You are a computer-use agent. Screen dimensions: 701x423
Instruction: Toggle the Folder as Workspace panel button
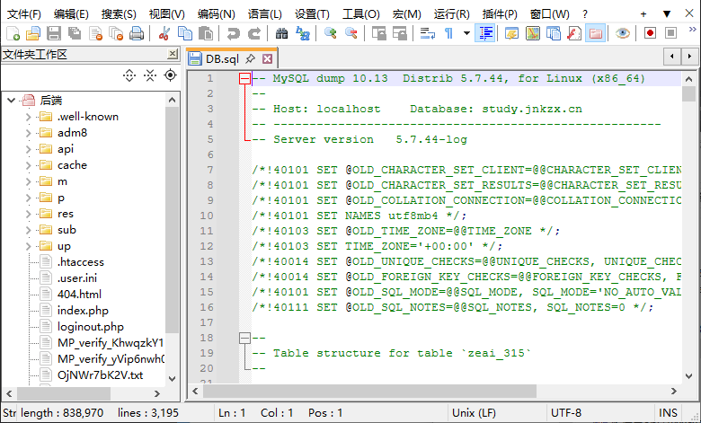pyautogui.click(x=595, y=33)
